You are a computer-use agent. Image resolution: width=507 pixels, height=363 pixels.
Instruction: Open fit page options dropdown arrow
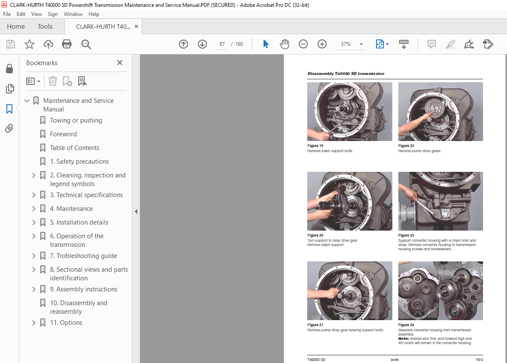[x=387, y=44]
